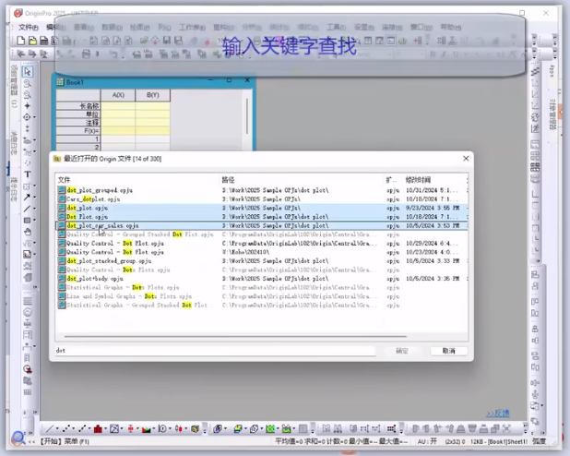Click the >>反馈 feedback link

(498, 414)
